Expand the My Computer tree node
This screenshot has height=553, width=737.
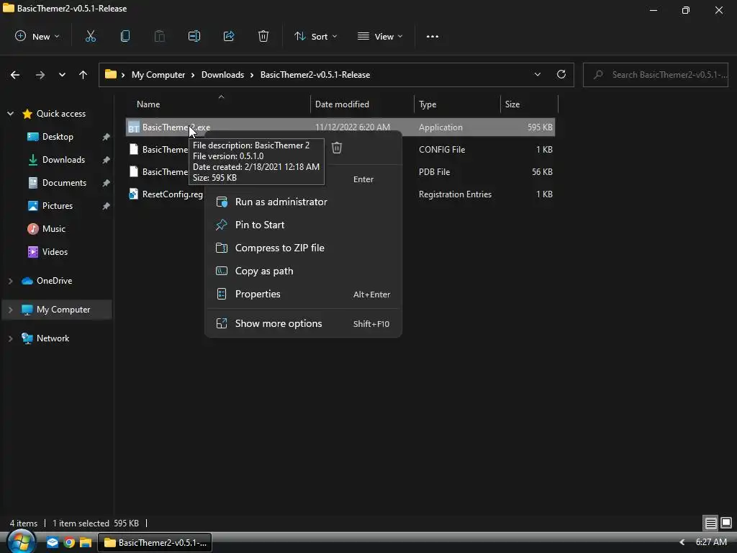(x=10, y=310)
